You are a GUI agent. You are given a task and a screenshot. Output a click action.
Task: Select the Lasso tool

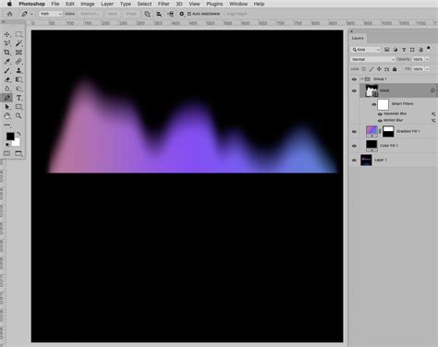(x=7, y=43)
